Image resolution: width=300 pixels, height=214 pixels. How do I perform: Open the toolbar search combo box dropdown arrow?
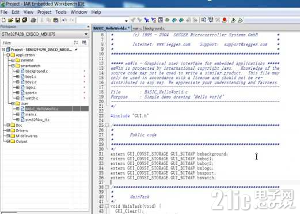[x=126, y=21]
